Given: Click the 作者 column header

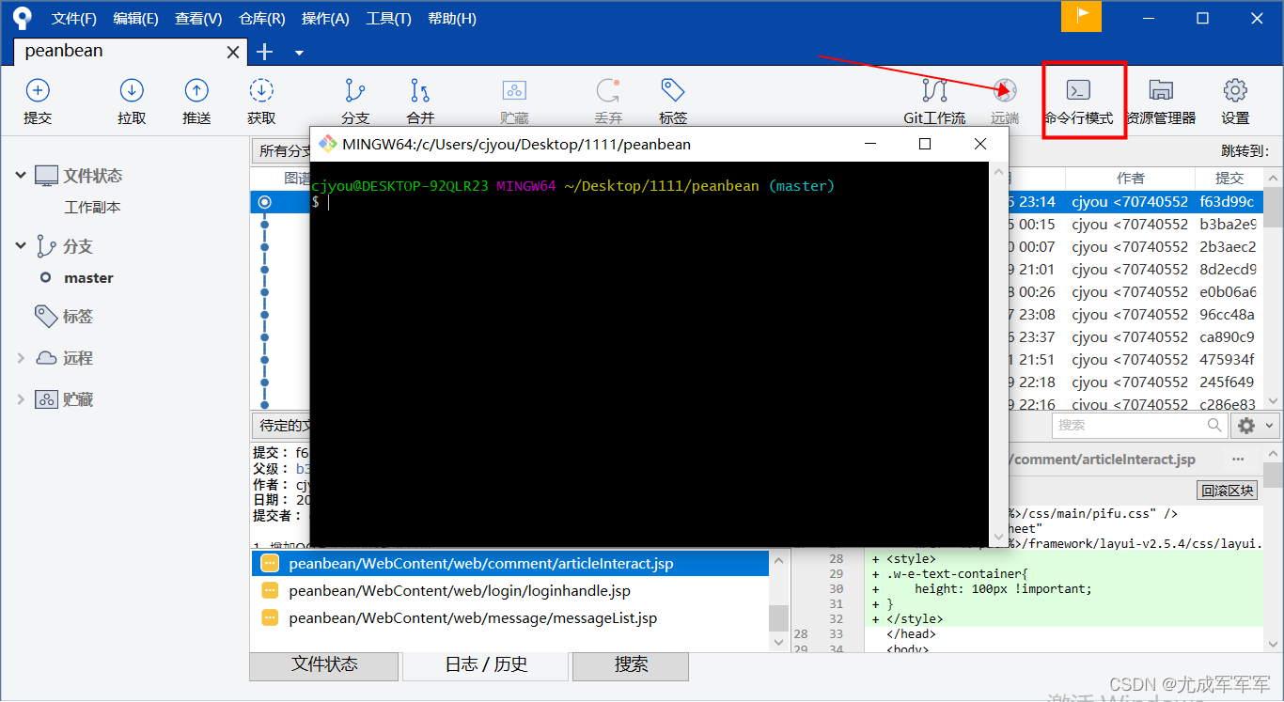Looking at the screenshot, I should click(x=1130, y=178).
